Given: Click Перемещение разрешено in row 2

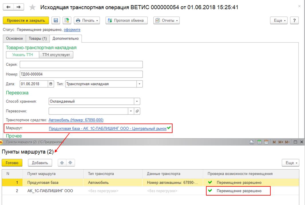Looking at the screenshot, I should pyautogui.click(x=239, y=191).
